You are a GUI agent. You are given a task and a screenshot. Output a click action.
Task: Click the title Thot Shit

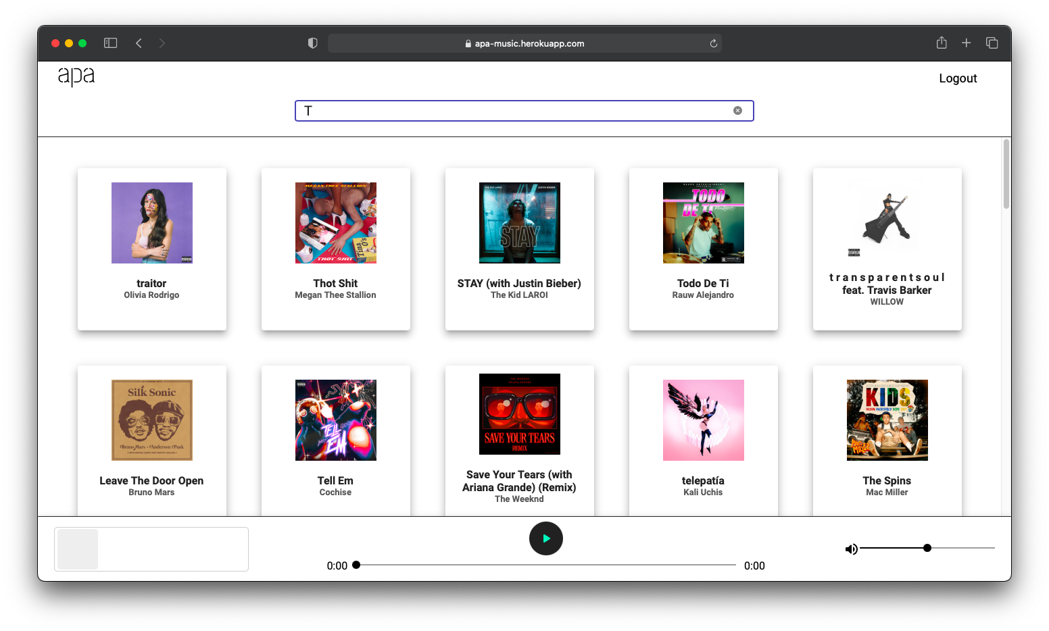coord(335,283)
